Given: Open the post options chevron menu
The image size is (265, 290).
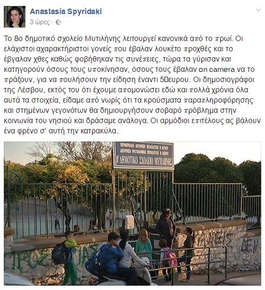Looking at the screenshot, I should tap(259, 10).
